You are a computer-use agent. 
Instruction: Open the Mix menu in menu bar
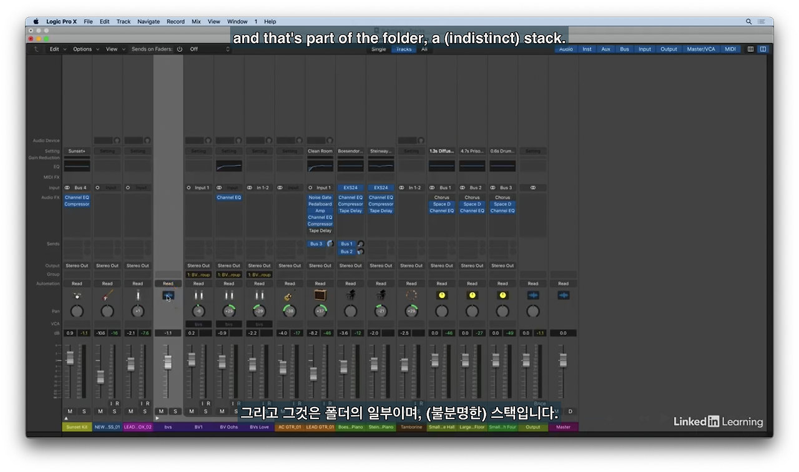pyautogui.click(x=196, y=21)
